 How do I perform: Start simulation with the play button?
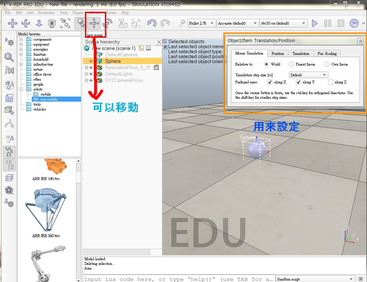click(x=315, y=24)
